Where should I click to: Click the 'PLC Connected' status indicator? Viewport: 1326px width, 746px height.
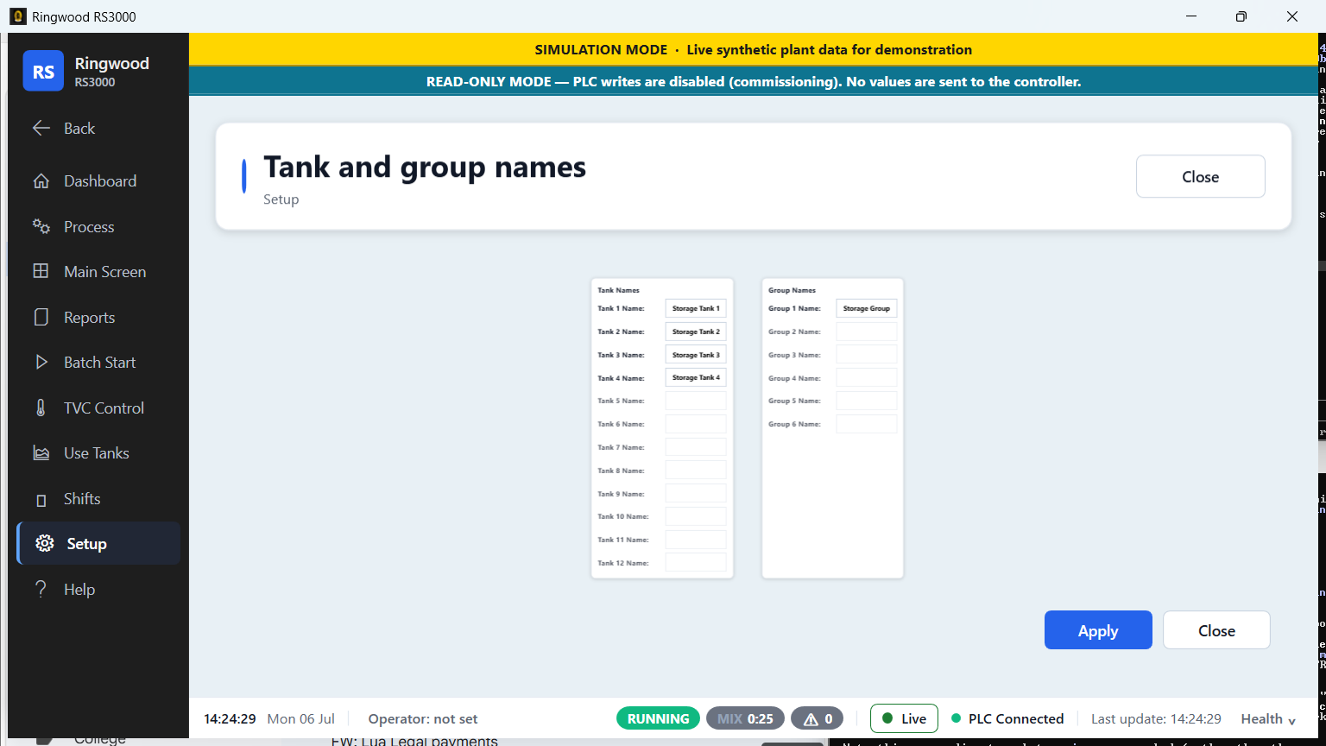point(1007,718)
